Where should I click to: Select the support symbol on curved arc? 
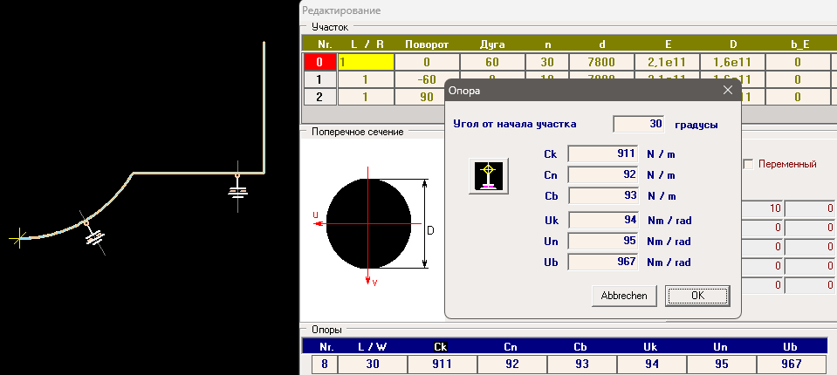pos(91,233)
